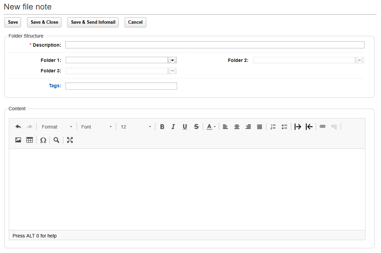Insert a table in the editor

[29, 140]
